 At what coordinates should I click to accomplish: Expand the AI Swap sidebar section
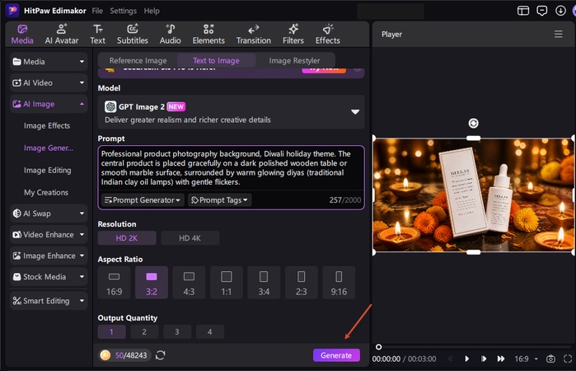[49, 214]
